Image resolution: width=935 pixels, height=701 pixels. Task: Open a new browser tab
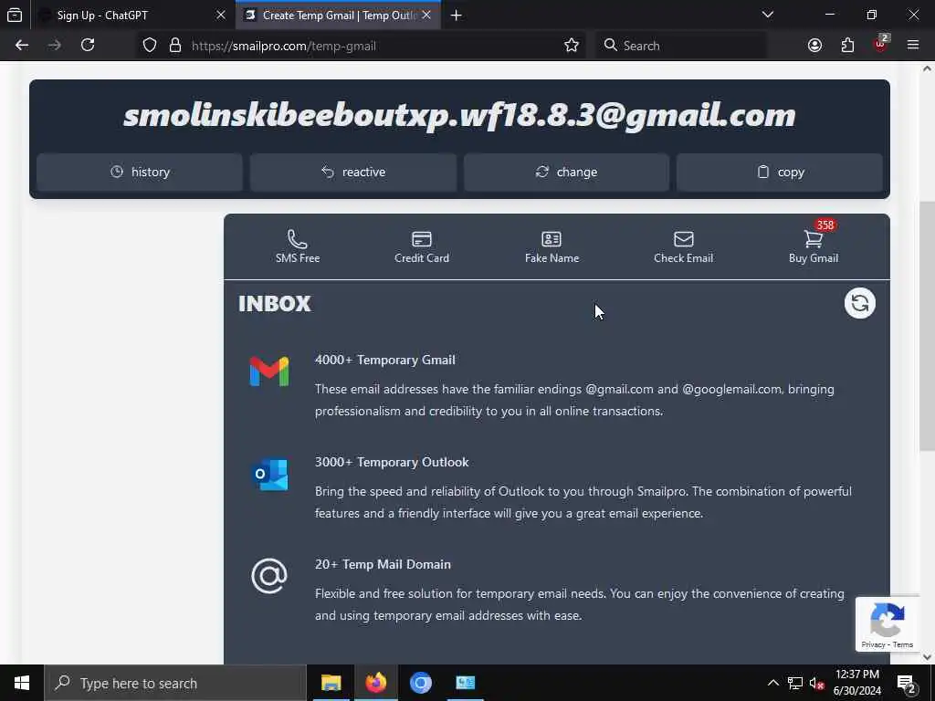(457, 16)
